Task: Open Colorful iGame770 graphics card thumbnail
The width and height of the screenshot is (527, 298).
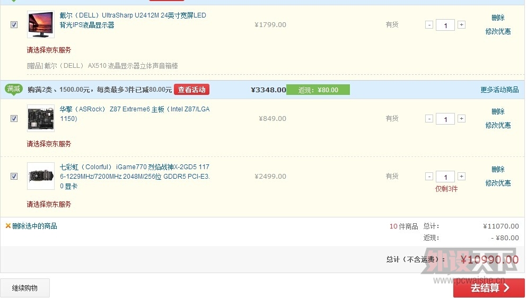Action: [x=41, y=176]
